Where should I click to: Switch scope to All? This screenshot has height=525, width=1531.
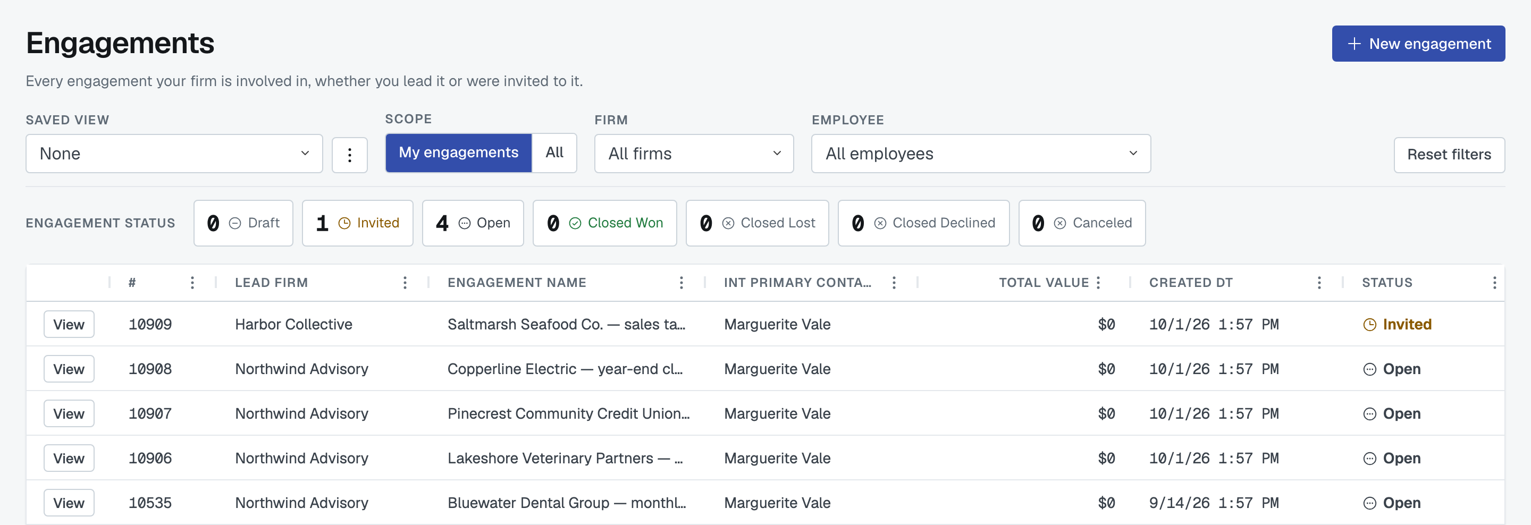pos(554,153)
